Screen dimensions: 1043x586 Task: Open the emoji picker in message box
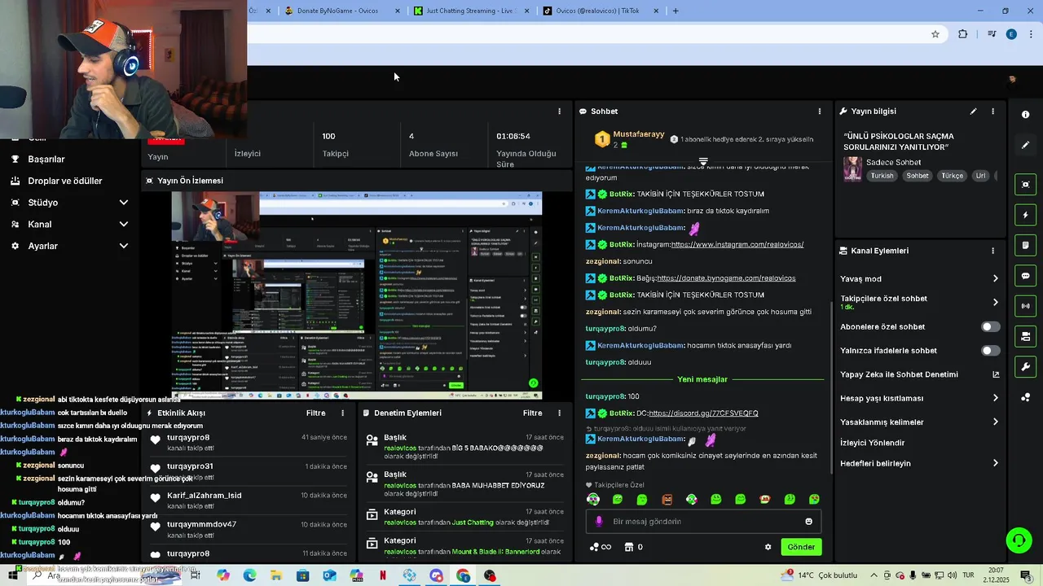point(808,522)
